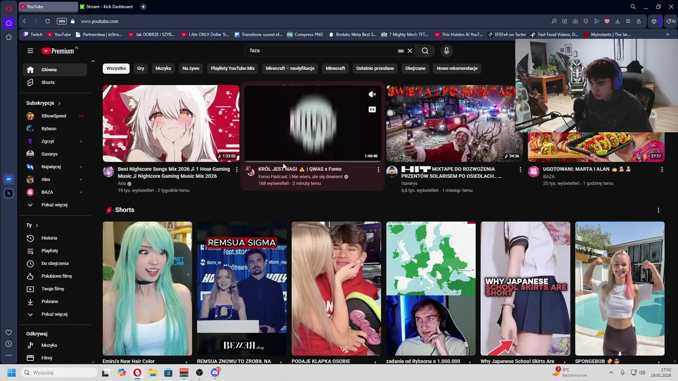
Task: Open the REMSUA SIGMA short
Action: [242, 288]
